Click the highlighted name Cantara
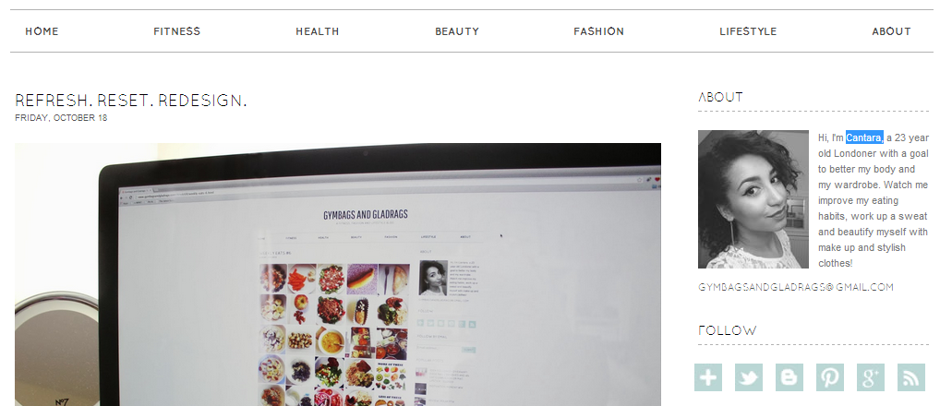 [864, 137]
